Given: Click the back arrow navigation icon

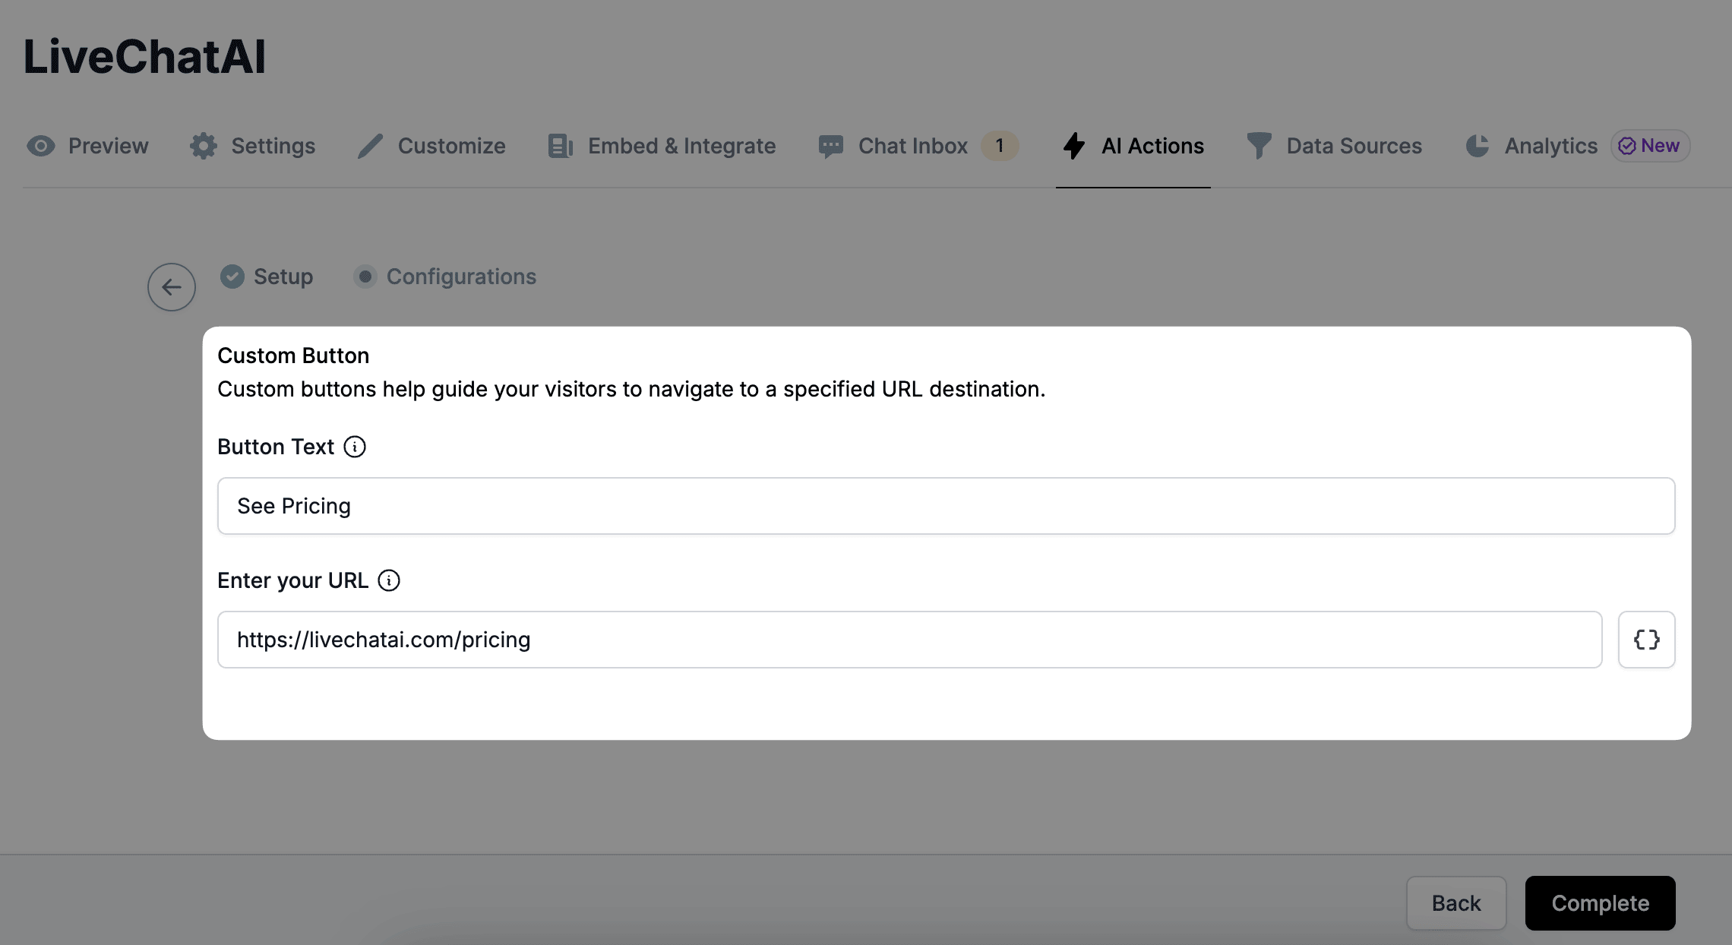Looking at the screenshot, I should tap(171, 286).
